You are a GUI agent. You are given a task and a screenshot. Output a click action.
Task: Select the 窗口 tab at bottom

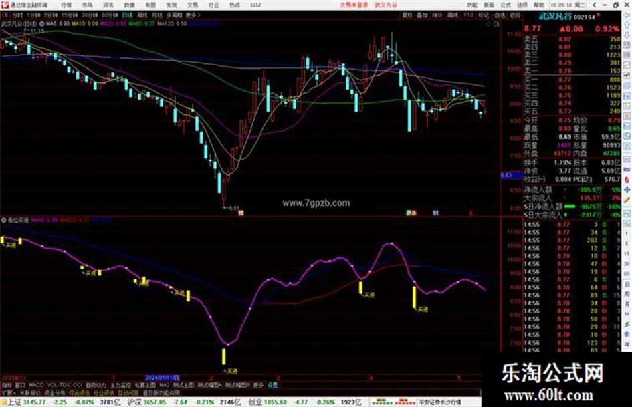pos(20,385)
